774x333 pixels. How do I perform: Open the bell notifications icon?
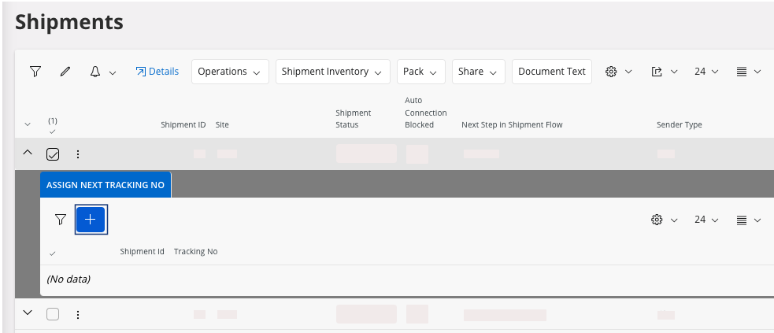[96, 72]
